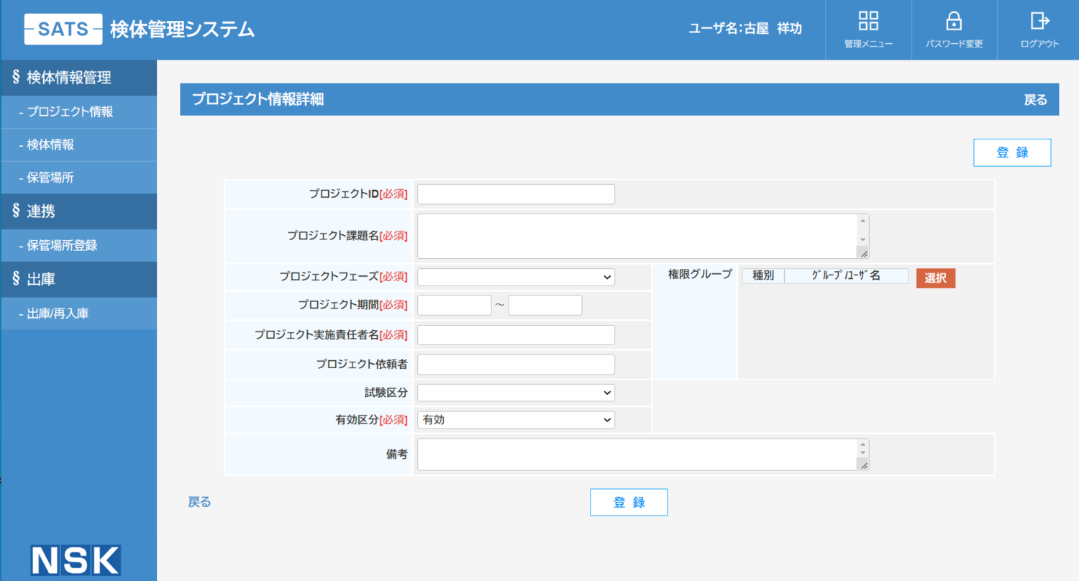
Task: Click the 試験区分 label
Action: (x=386, y=393)
